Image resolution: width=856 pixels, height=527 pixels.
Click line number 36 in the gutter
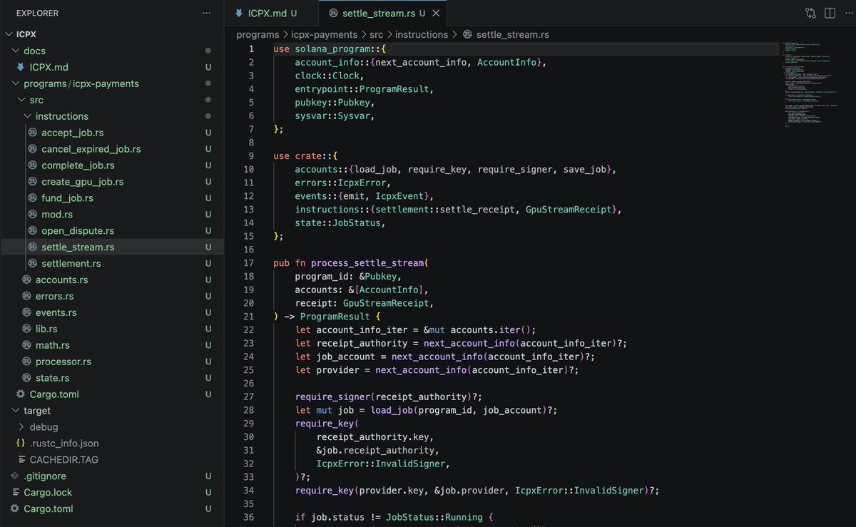(249, 517)
